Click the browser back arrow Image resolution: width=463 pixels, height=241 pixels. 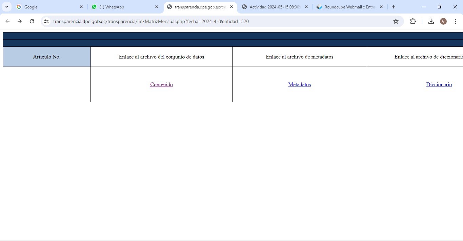[x=7, y=21]
